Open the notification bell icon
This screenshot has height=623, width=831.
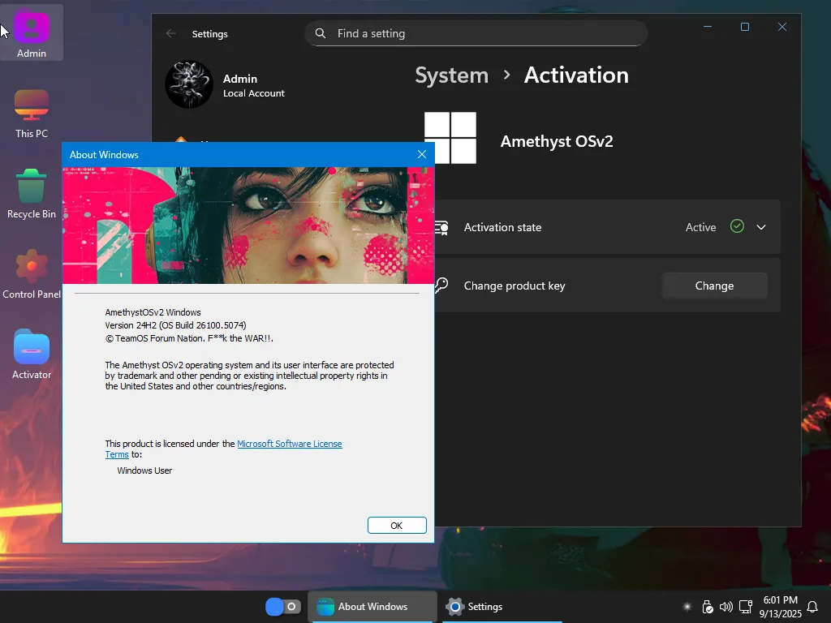click(x=812, y=607)
